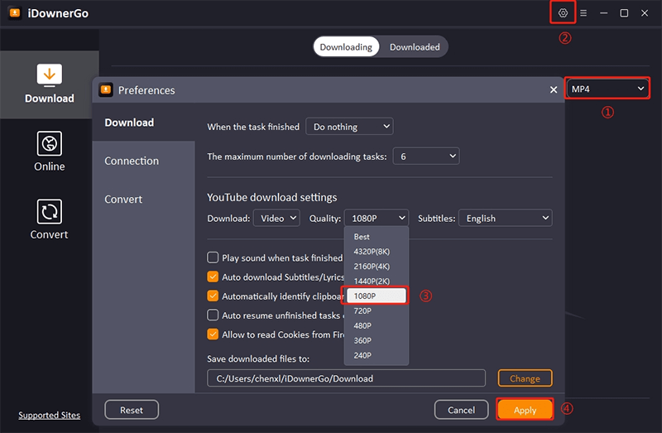
Task: Click the Preferences dialog logo icon
Action: [106, 89]
